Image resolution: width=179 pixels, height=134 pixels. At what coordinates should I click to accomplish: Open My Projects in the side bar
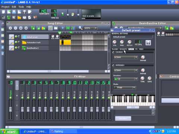(x=3, y=29)
